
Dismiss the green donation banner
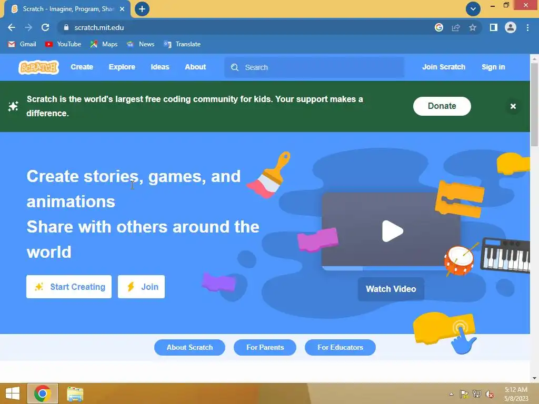click(x=513, y=106)
